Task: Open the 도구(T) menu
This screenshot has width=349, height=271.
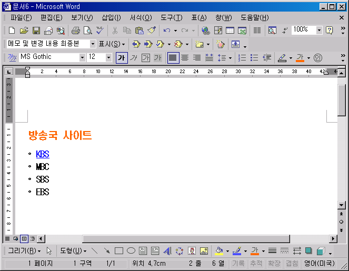Action: 172,17
